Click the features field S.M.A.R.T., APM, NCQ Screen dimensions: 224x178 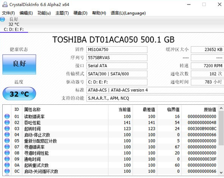coord(155,98)
